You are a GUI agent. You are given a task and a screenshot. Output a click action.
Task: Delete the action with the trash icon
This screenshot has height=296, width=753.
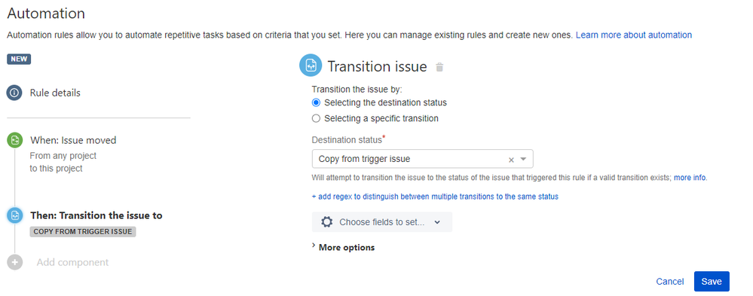tap(439, 67)
